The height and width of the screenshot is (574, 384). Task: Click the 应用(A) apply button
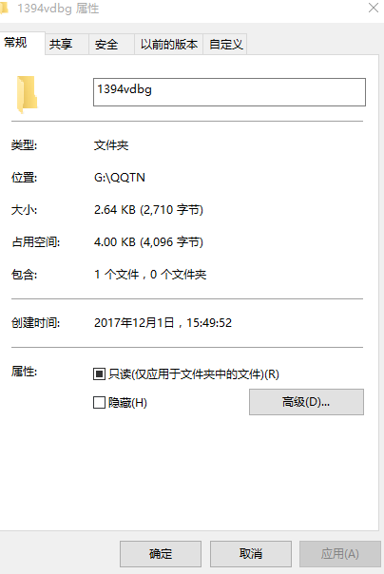coord(340,553)
